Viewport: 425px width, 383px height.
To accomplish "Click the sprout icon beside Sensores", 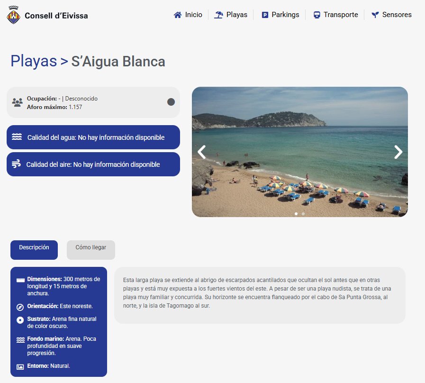I will point(375,15).
